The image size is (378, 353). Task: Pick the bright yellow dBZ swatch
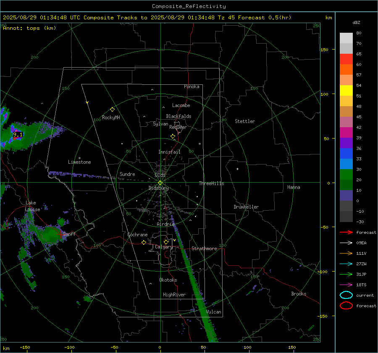coord(346,91)
